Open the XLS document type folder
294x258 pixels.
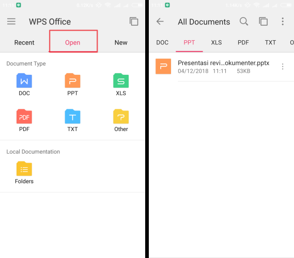[121, 85]
